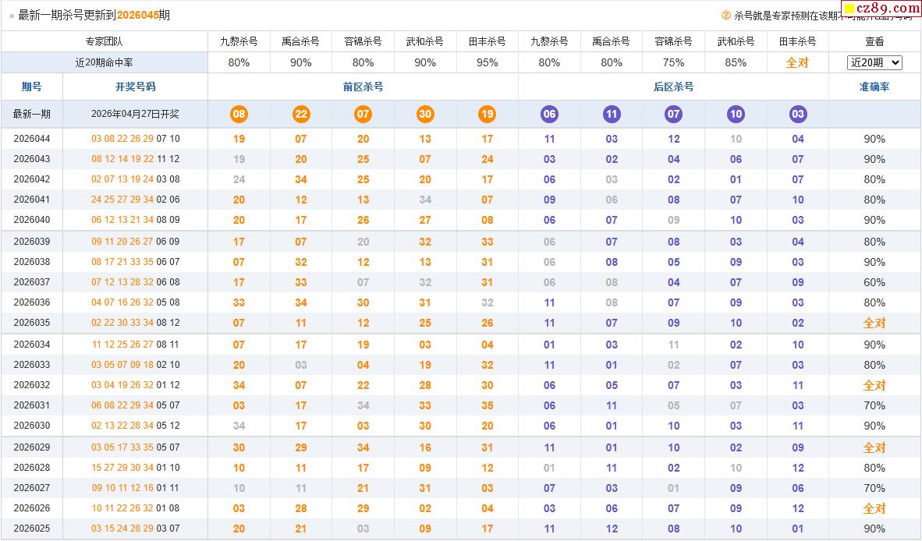This screenshot has height=541, width=922.
Task: Open the 近20期 period dropdown
Action: pos(874,62)
